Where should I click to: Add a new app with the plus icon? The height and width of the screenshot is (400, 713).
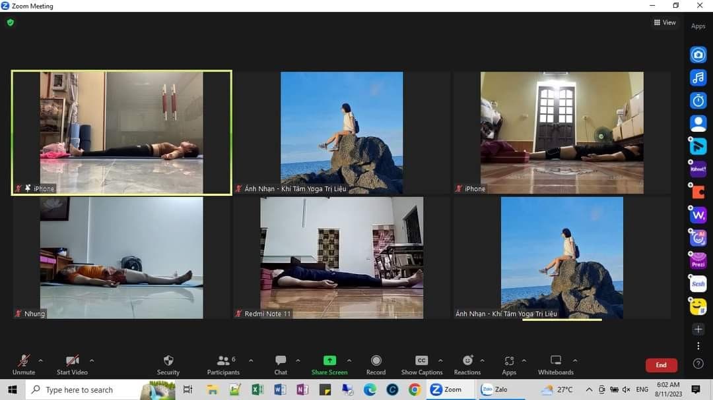pyautogui.click(x=698, y=329)
